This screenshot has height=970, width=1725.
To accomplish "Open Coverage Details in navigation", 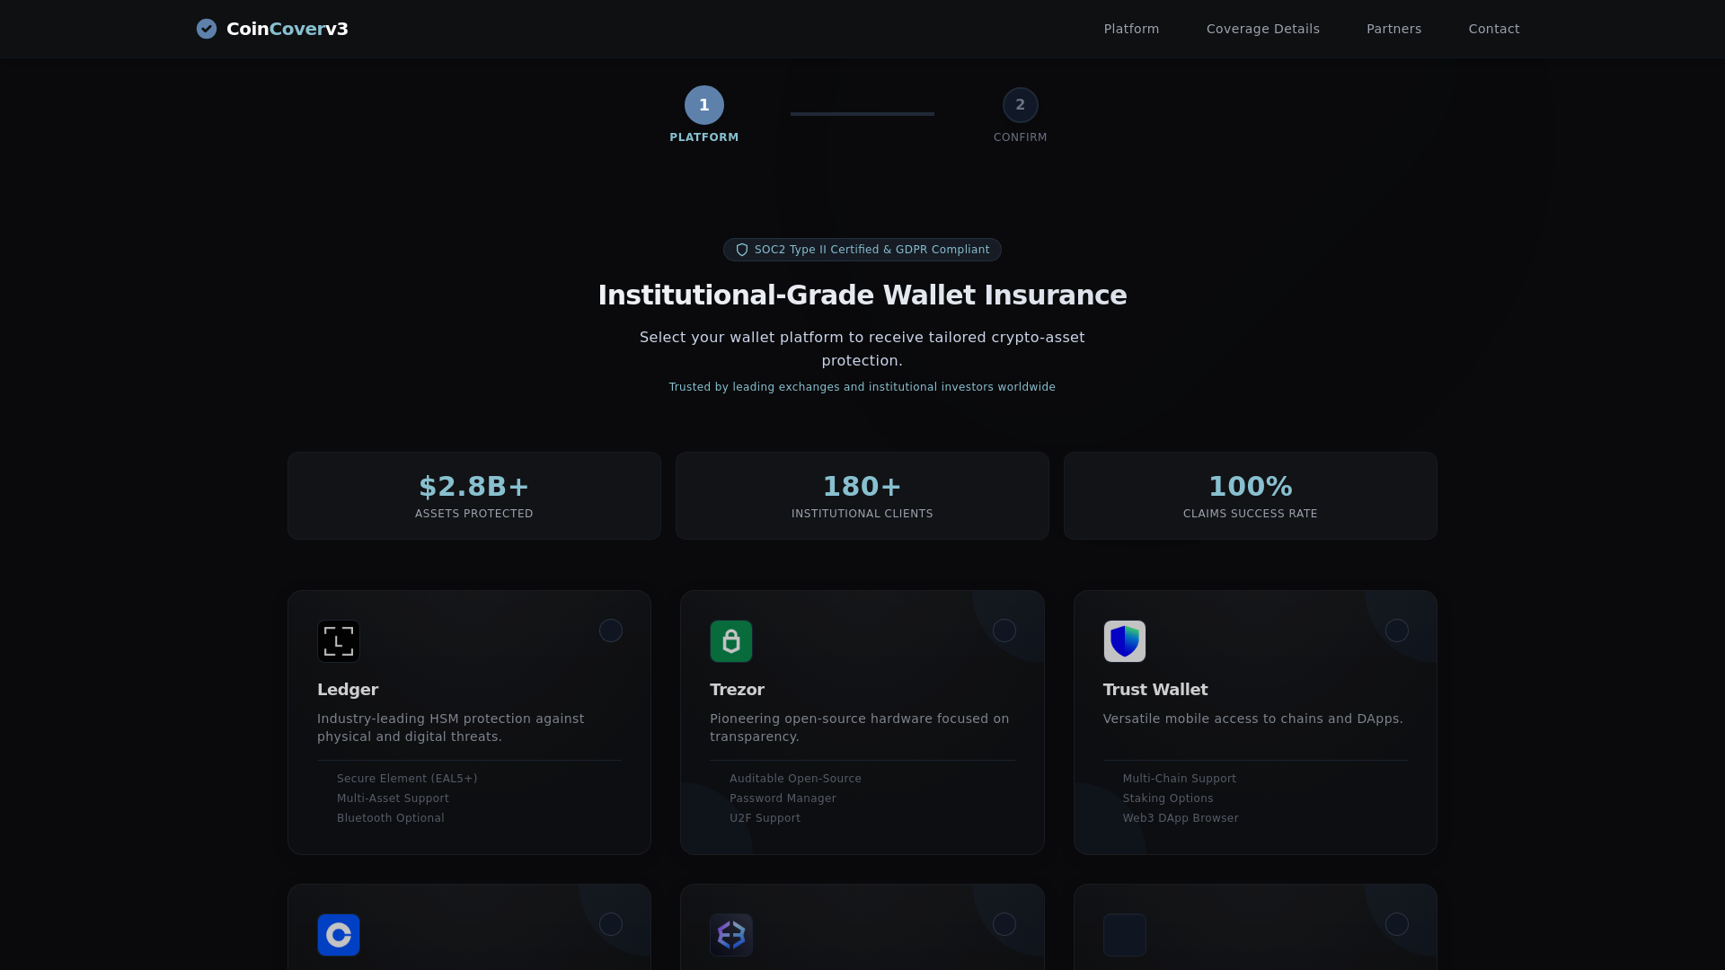I will tap(1262, 29).
